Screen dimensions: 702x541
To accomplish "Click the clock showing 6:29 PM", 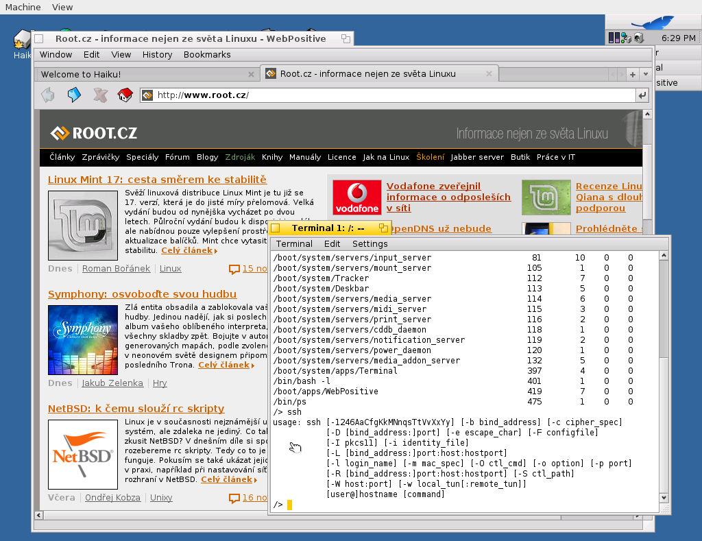I will pyautogui.click(x=678, y=38).
